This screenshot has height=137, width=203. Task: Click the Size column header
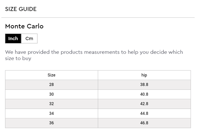pyautogui.click(x=52, y=75)
